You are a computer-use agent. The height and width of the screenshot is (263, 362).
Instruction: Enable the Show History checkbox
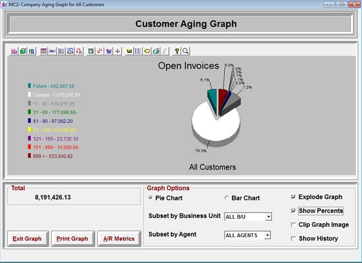pos(293,239)
